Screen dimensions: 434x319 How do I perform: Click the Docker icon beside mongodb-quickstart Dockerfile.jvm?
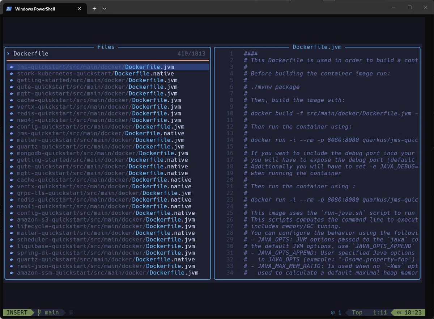[x=12, y=153]
